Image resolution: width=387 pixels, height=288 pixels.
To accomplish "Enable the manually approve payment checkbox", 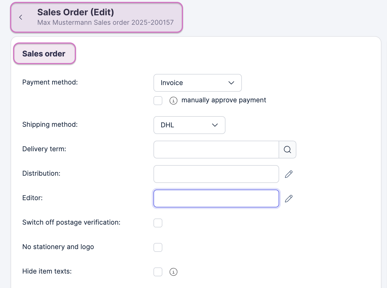I will (x=158, y=101).
